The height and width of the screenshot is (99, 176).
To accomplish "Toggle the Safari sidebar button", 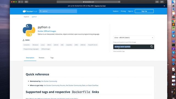I will pos(26,2).
